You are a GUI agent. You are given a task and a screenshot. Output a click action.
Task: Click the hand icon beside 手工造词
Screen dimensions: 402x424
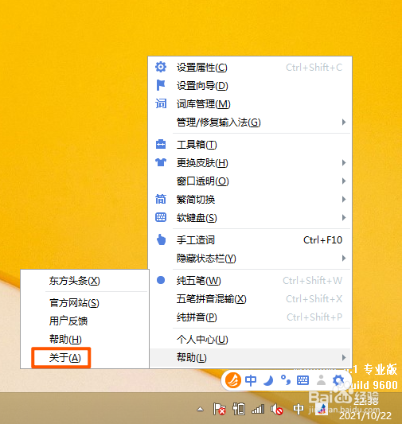162,239
